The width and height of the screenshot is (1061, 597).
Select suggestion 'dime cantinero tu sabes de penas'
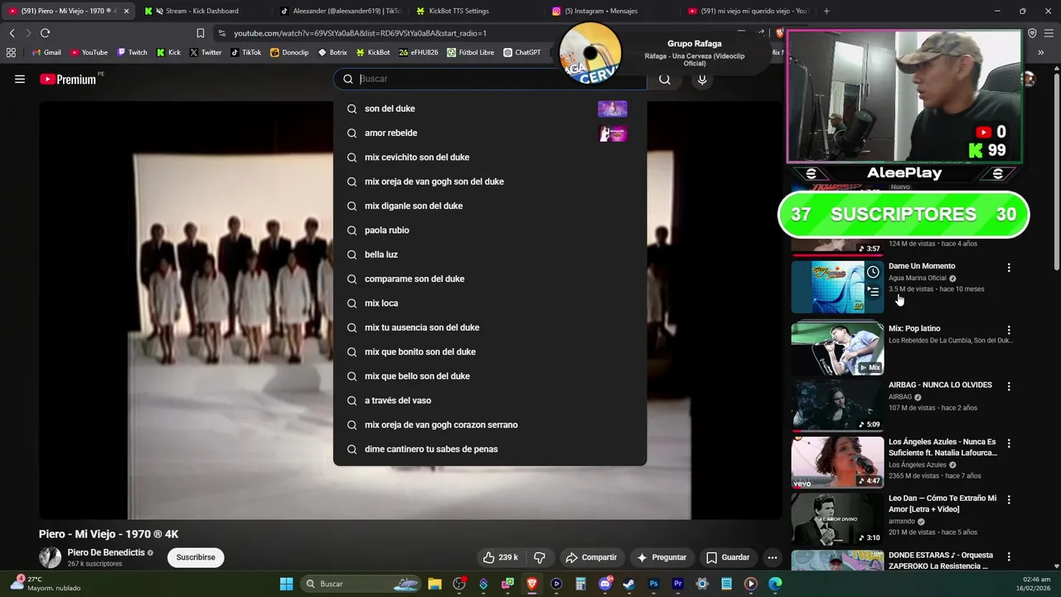pos(490,449)
